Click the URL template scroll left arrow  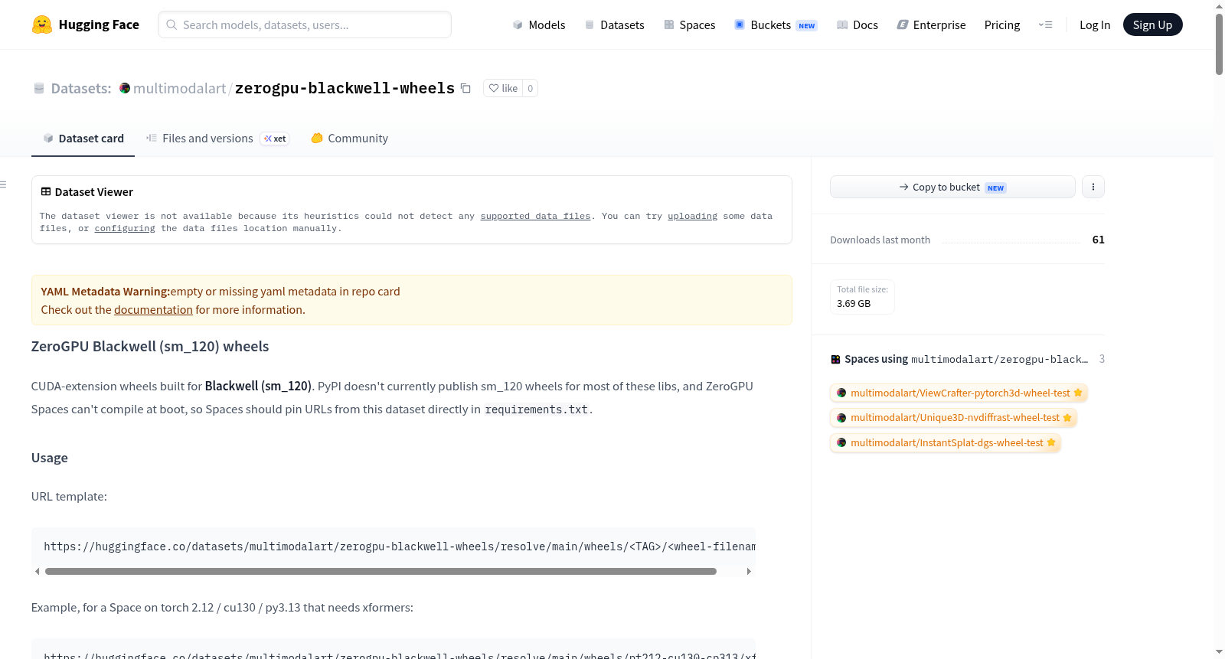pyautogui.click(x=37, y=571)
